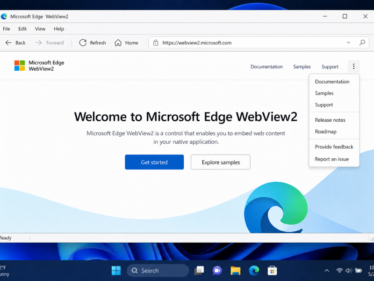Open the Windows Start button
Viewport: 374px width, 281px height.
click(x=116, y=271)
